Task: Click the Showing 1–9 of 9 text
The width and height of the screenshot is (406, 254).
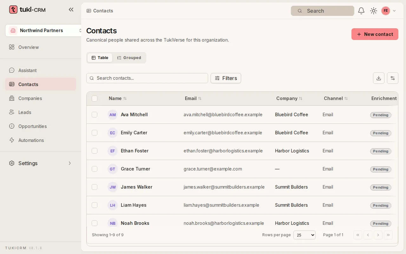Action: click(108, 235)
